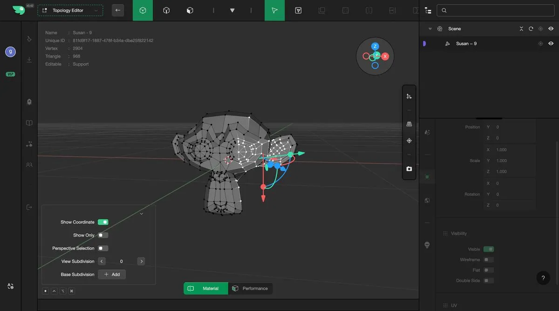The height and width of the screenshot is (311, 559).
Task: Collapse the options panel chevron
Action: 141,214
